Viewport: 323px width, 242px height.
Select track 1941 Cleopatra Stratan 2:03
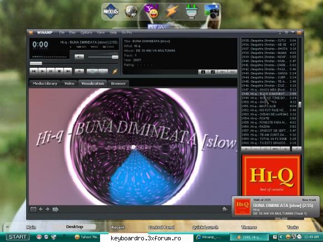269,65
